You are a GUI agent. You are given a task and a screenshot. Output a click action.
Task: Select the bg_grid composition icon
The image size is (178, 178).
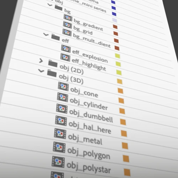point(67,25)
